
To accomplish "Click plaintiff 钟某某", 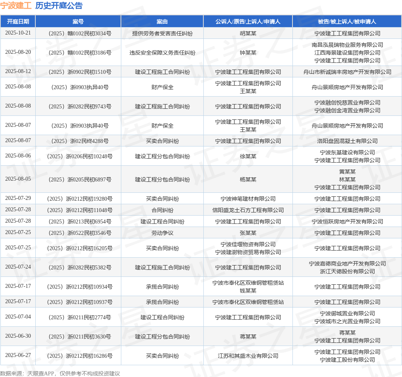I will click(x=248, y=53).
